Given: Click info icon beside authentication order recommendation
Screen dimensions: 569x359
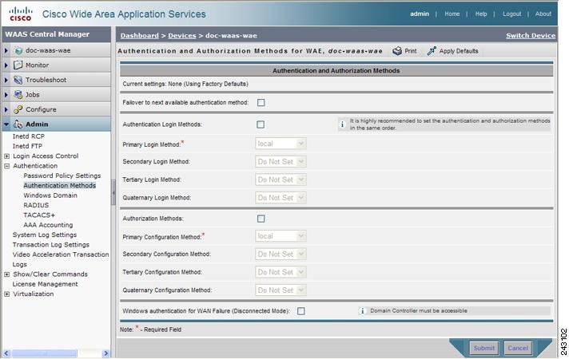Looking at the screenshot, I should [342, 124].
